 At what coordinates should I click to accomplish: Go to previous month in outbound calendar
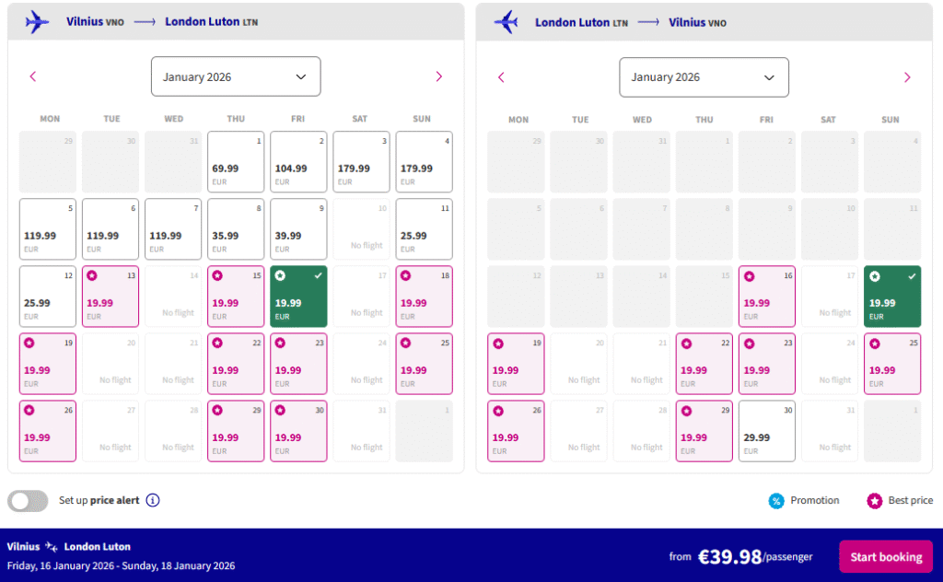pyautogui.click(x=33, y=76)
